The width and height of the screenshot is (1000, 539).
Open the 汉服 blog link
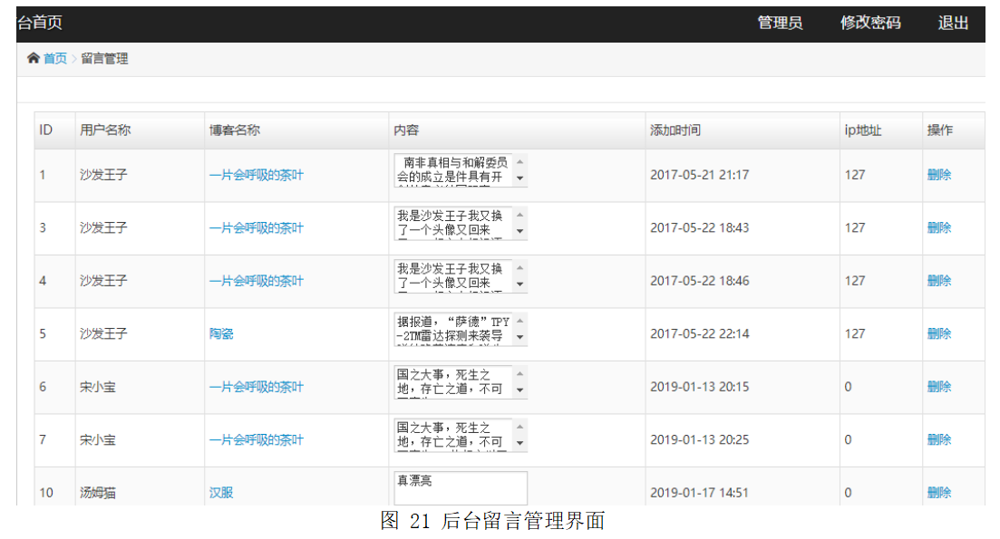pyautogui.click(x=221, y=492)
